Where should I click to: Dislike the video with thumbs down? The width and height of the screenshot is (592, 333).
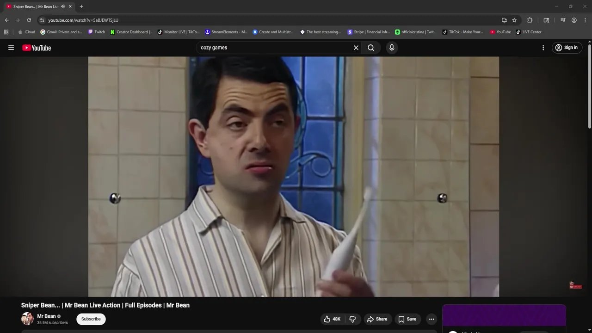352,319
